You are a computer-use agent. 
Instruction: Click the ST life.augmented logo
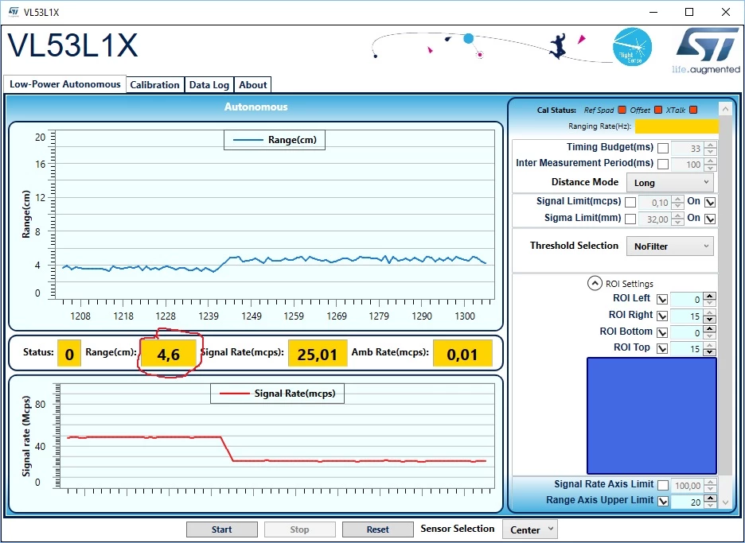(x=707, y=50)
